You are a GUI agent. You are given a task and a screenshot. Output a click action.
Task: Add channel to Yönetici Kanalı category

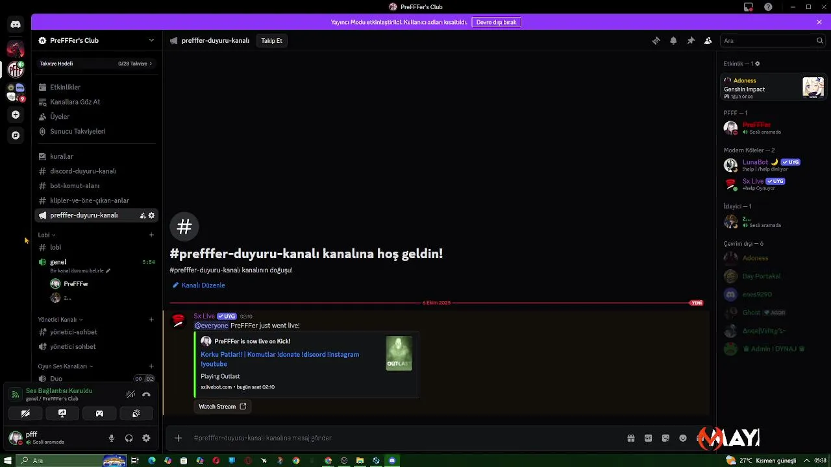click(151, 319)
